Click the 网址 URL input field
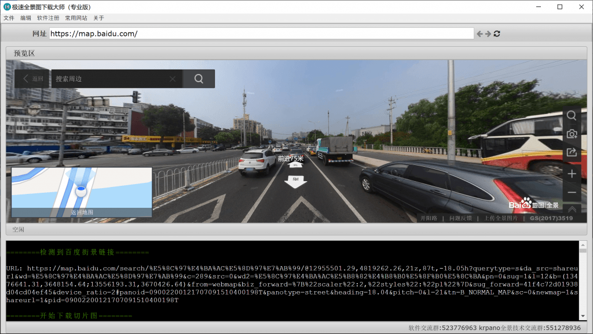Image resolution: width=593 pixels, height=334 pixels. pyautogui.click(x=261, y=34)
